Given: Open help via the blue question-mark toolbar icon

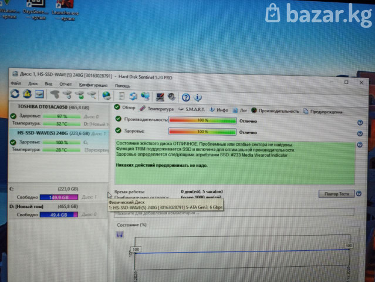Looking at the screenshot, I should coord(185,97).
